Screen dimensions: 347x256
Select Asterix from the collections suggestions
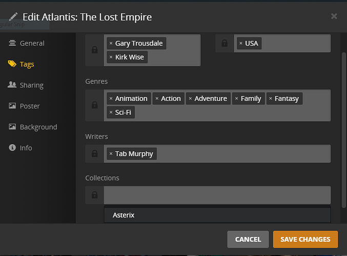click(x=124, y=215)
